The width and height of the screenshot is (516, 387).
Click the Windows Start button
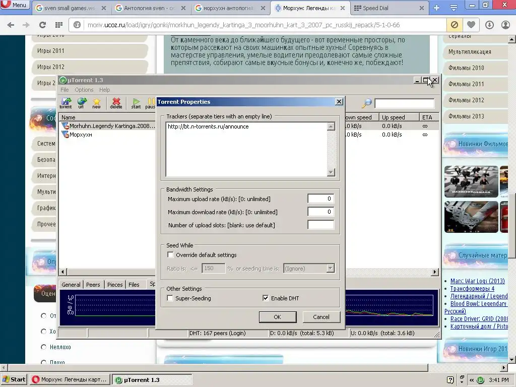coord(14,379)
